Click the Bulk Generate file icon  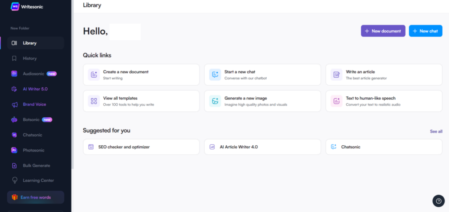point(14,165)
